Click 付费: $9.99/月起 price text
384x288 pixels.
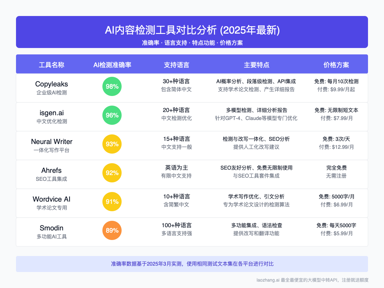[336, 89]
